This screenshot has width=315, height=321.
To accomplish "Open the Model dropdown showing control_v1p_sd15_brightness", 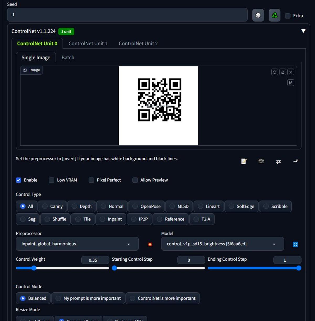I will click(222, 244).
